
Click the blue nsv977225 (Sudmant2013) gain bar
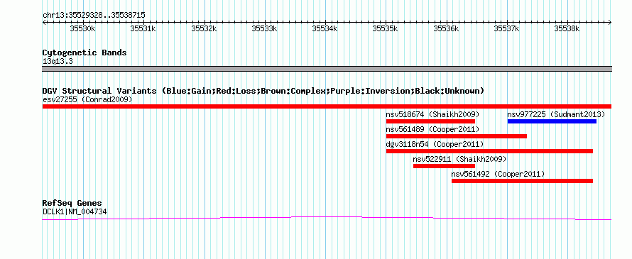pos(552,121)
